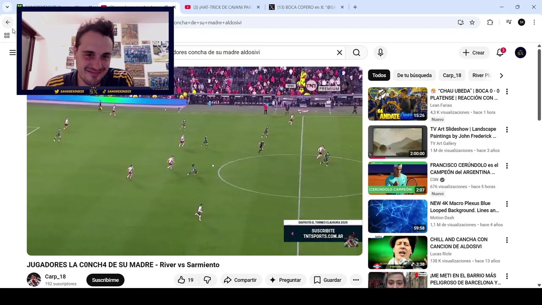542x305 pixels.
Task: Bookmark this page with the star icon
Action: pos(472,22)
